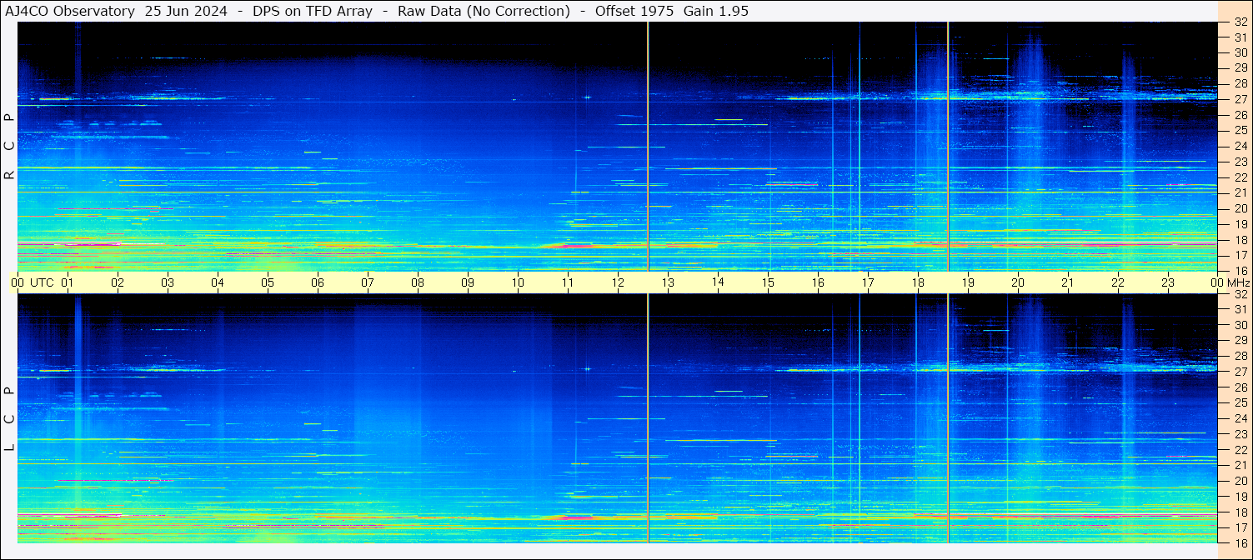Click the "MHz" label on time axis
1253x560 pixels.
(1238, 282)
